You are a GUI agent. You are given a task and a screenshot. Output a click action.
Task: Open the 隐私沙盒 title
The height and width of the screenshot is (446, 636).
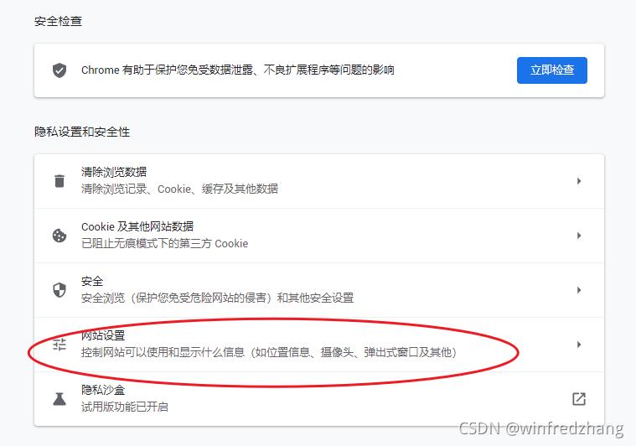[x=103, y=390]
